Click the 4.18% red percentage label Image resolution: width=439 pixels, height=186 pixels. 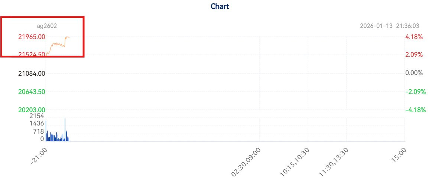point(414,37)
